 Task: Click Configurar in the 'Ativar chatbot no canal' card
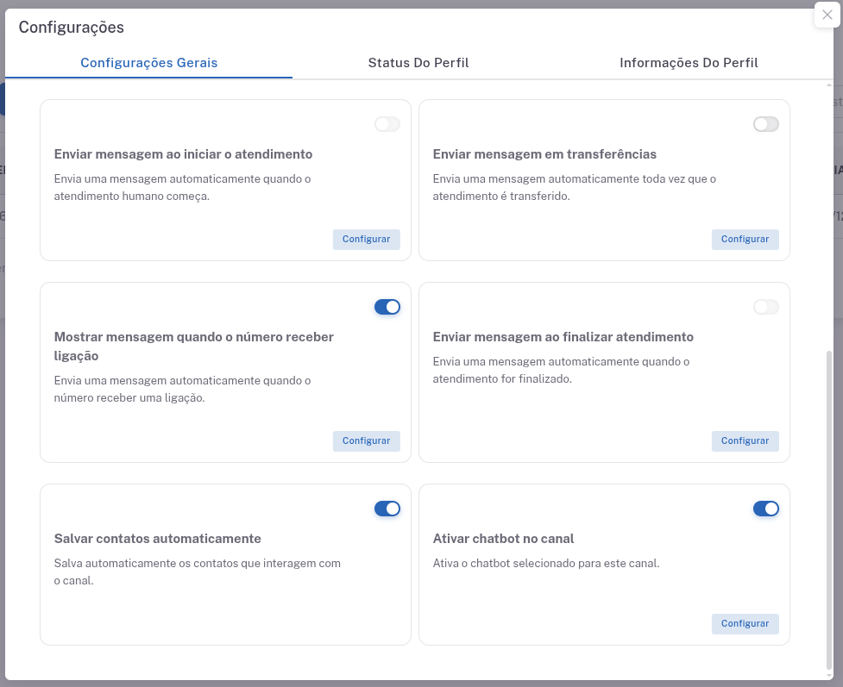coord(745,623)
